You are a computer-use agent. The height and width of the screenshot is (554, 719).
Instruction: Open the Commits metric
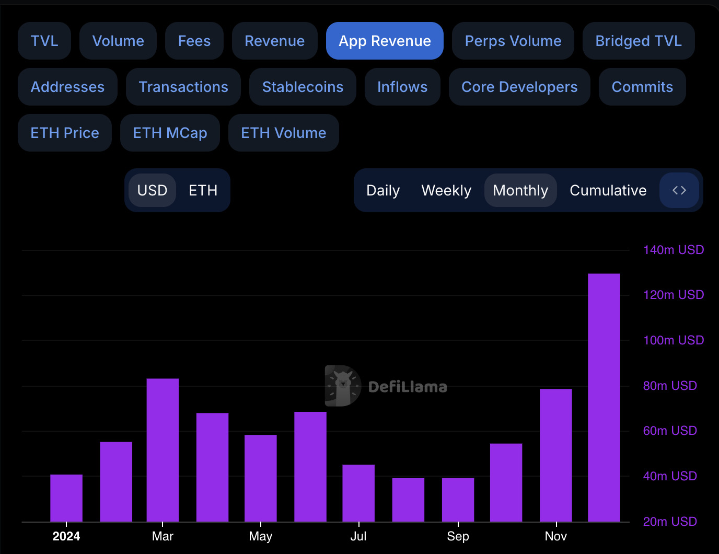point(642,87)
